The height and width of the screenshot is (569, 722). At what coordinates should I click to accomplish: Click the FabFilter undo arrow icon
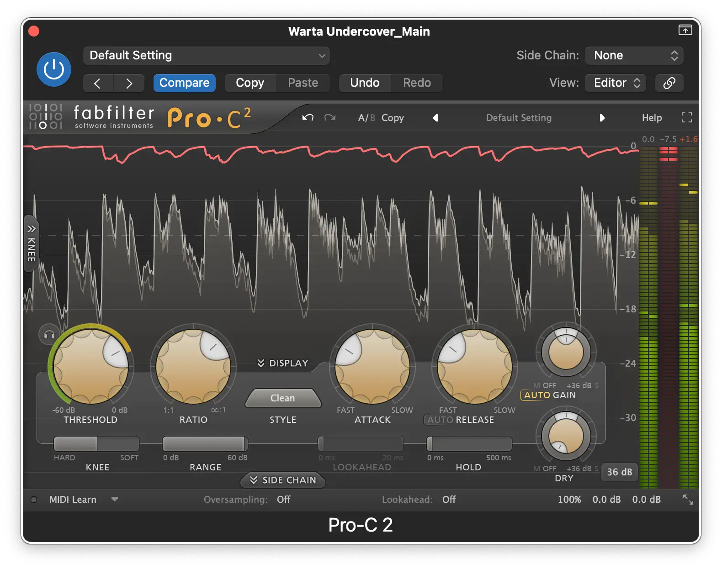tap(308, 118)
